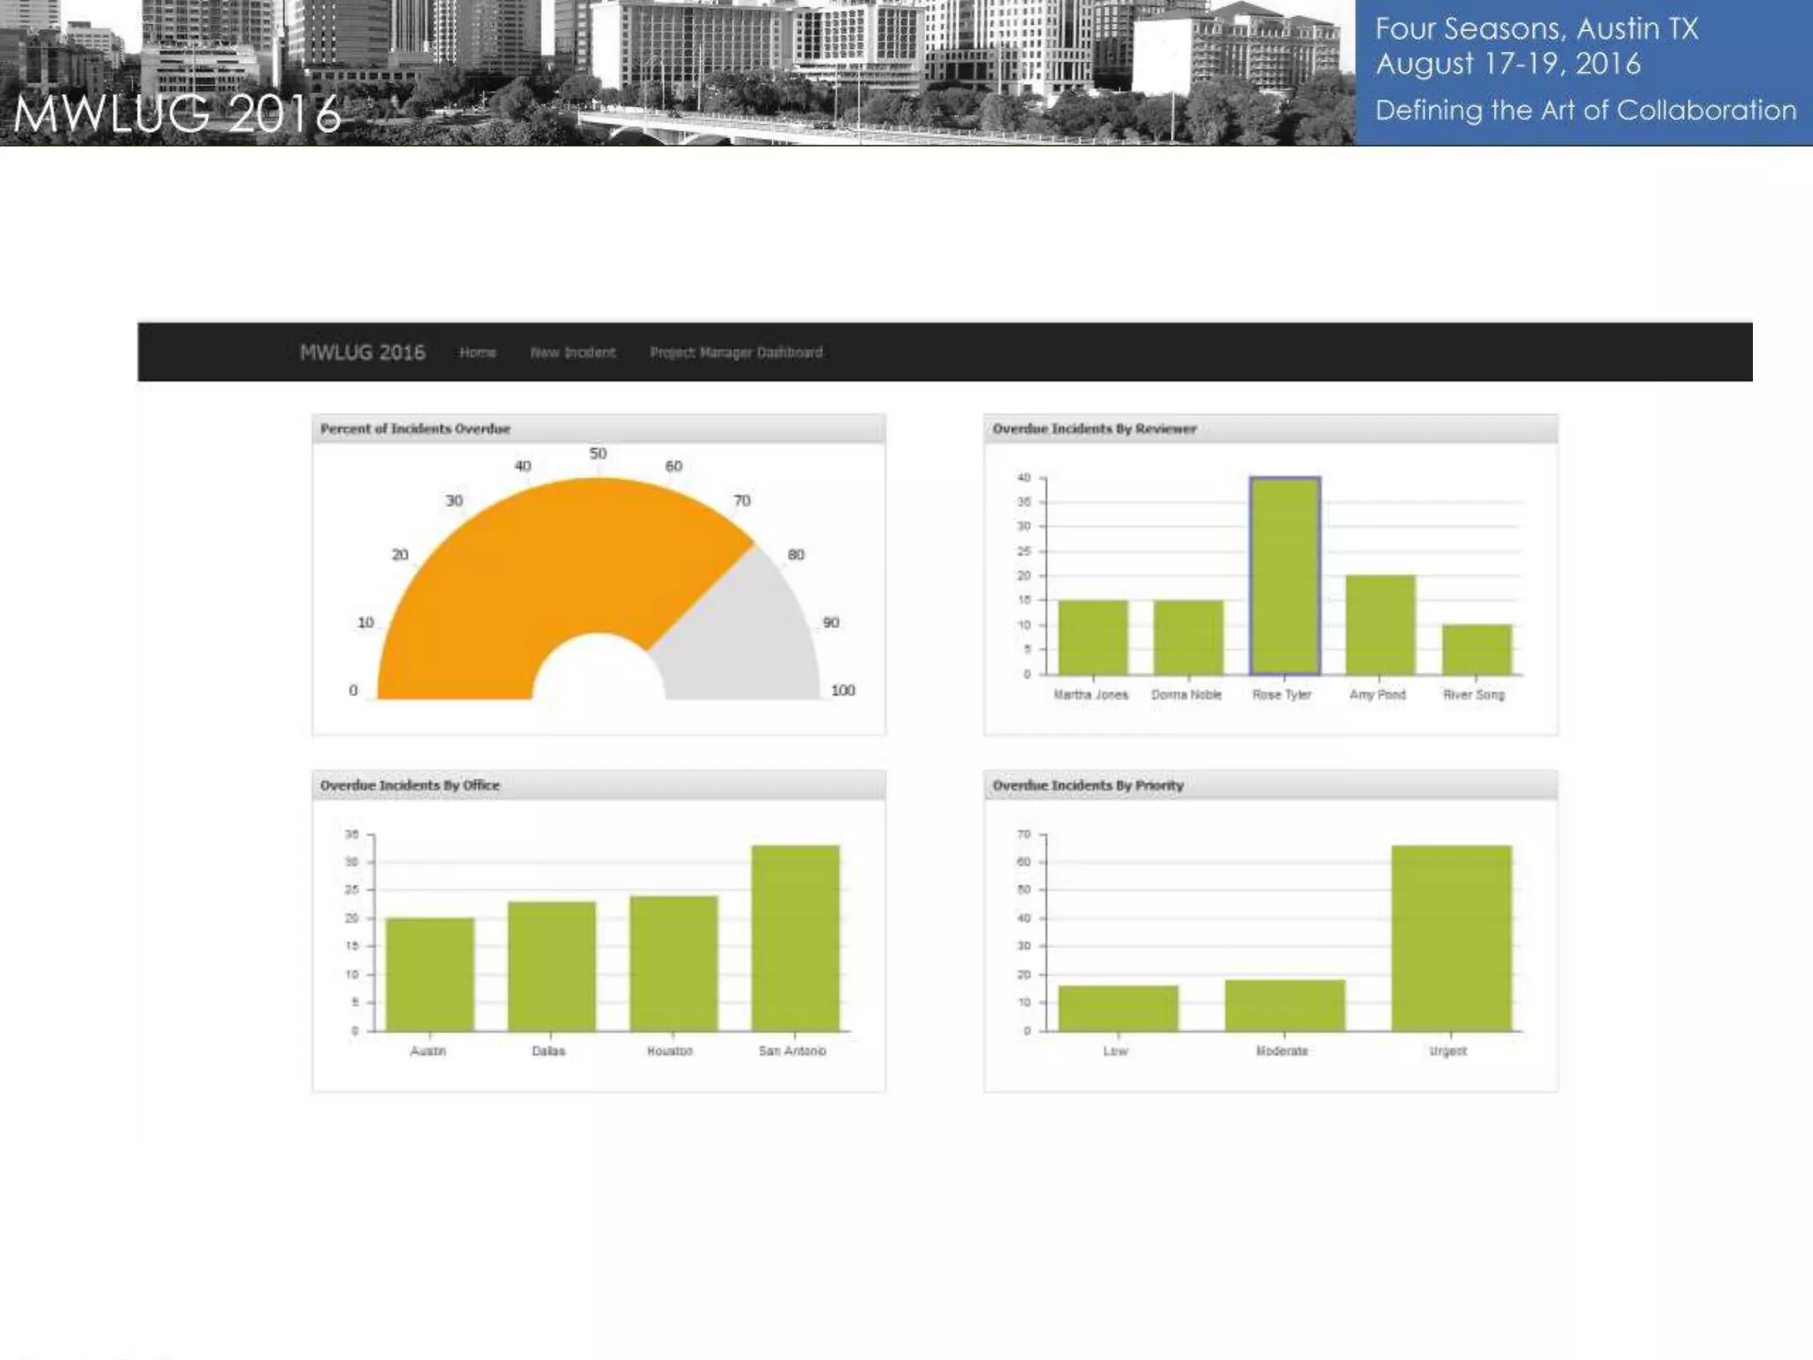Select the Austin office bar
Viewport: 1813px width, 1360px height.
click(429, 974)
